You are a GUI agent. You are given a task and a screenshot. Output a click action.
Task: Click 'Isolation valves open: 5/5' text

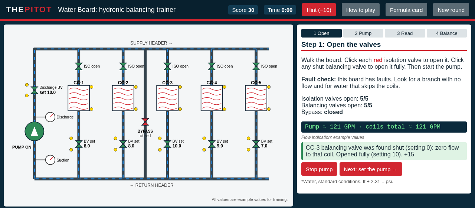tap(335, 99)
